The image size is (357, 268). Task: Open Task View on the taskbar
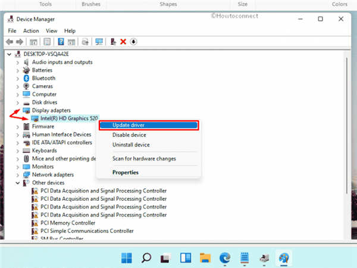pyautogui.click(x=166, y=258)
